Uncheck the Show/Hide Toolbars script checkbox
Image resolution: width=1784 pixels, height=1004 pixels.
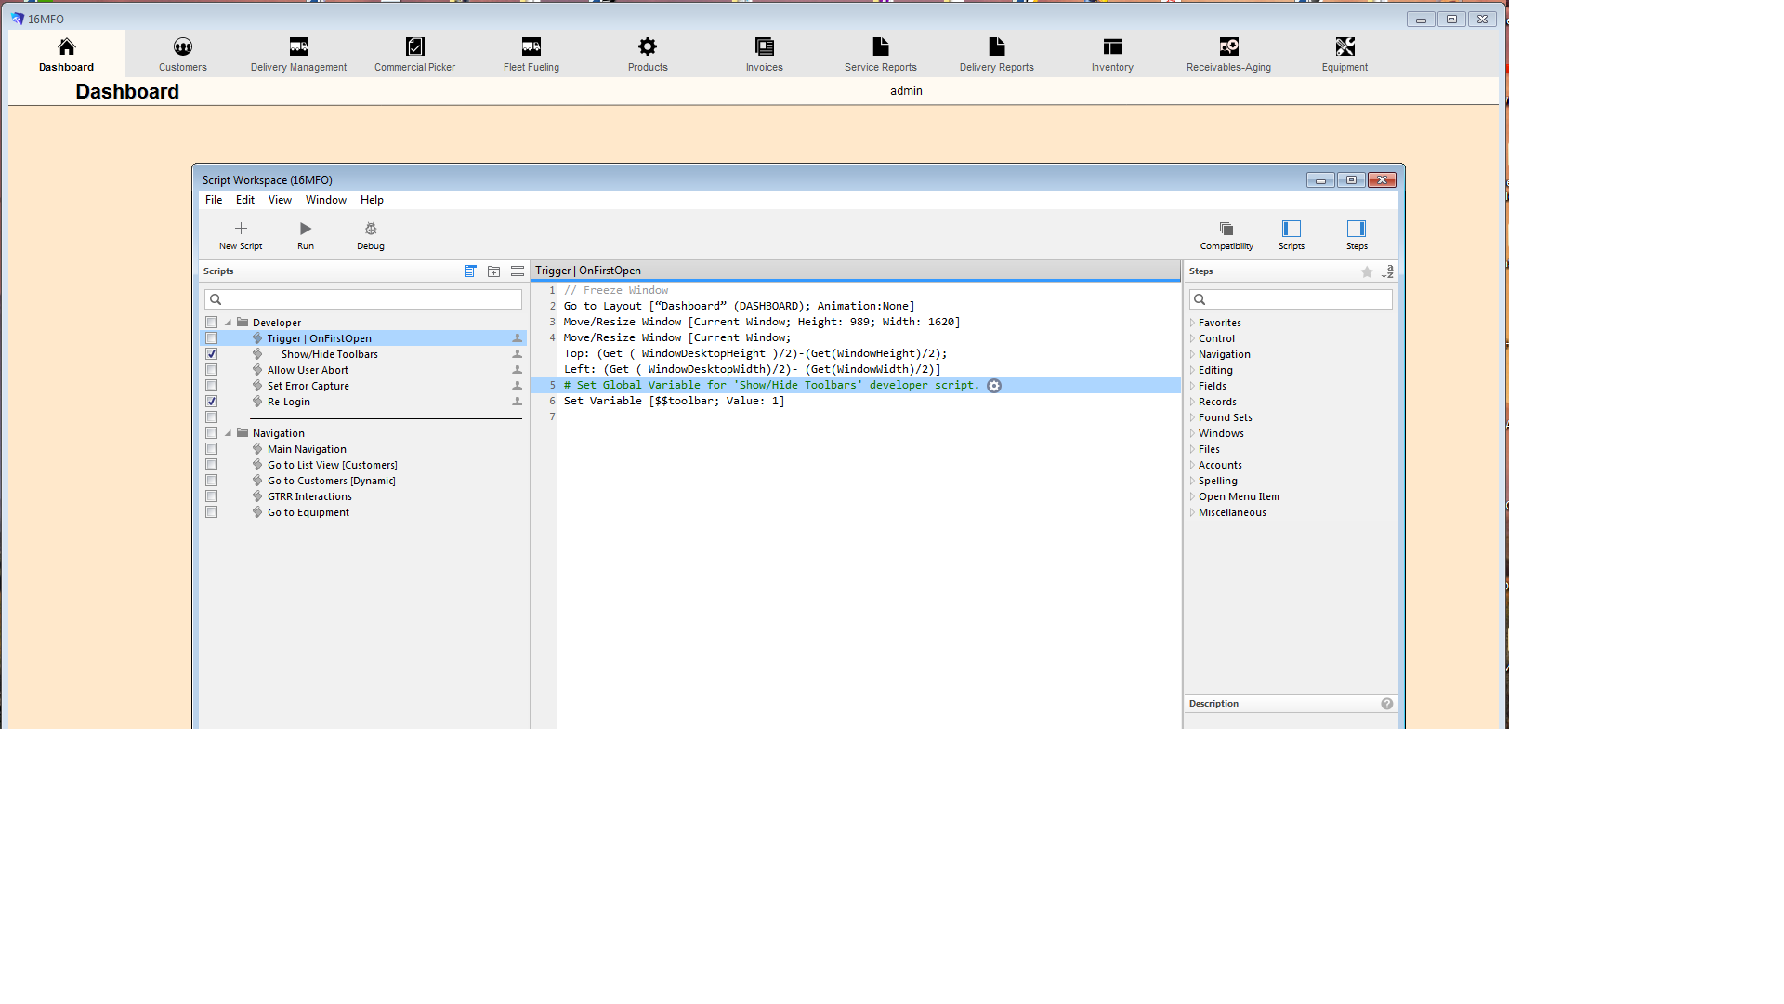click(212, 354)
